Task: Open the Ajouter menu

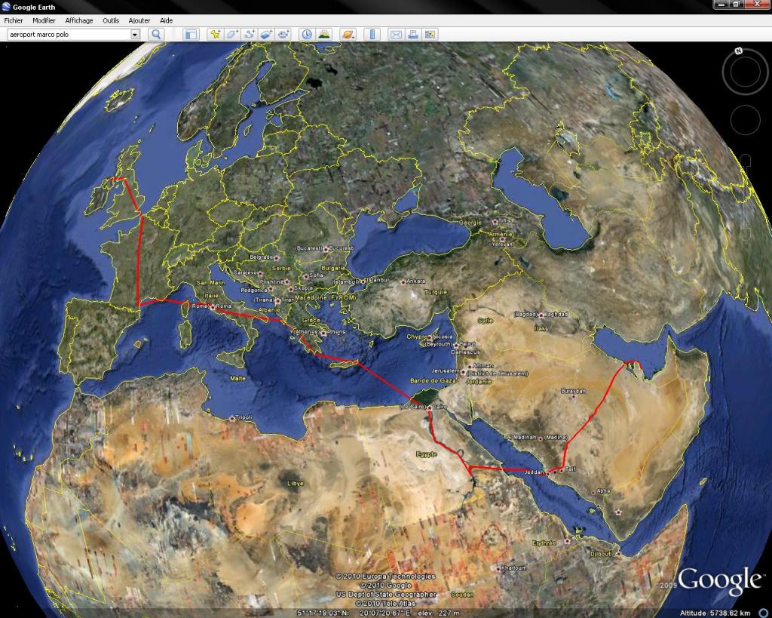Action: [139, 20]
